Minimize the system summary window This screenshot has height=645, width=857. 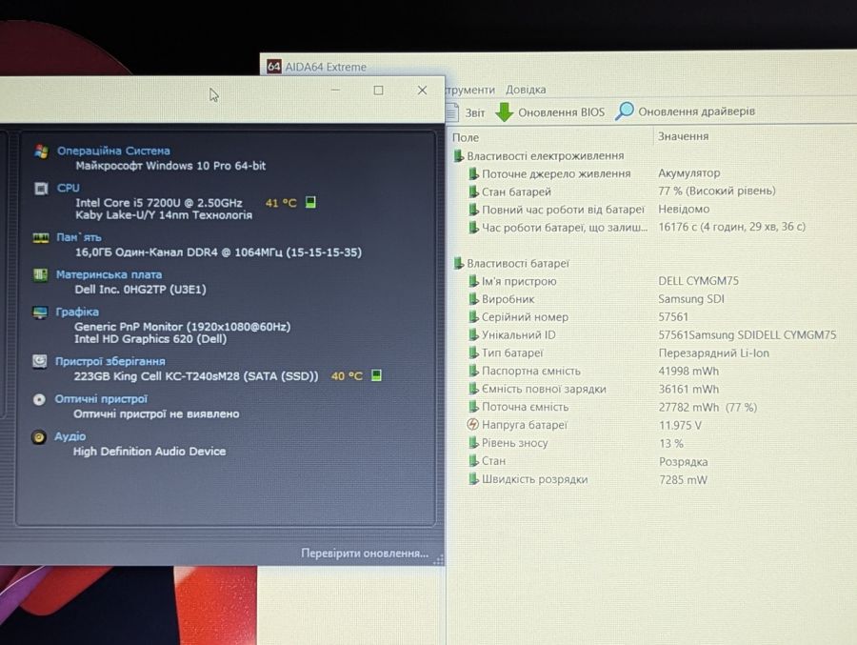pyautogui.click(x=335, y=90)
